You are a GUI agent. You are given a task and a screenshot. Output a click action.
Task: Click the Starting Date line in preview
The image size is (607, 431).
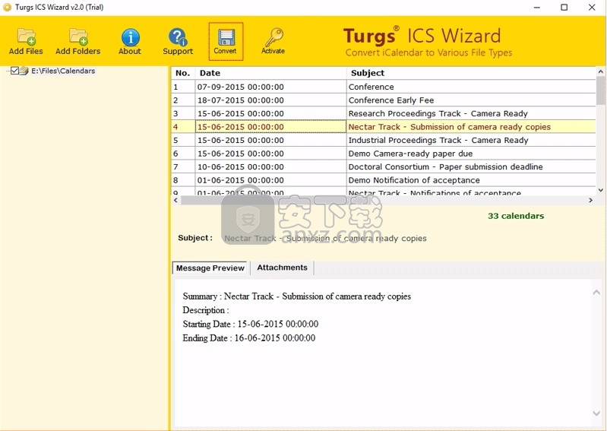point(251,324)
